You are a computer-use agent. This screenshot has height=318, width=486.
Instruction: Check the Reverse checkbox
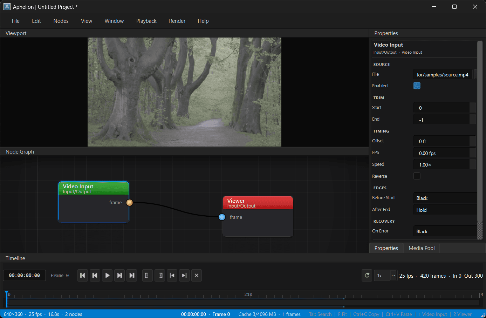click(x=417, y=176)
